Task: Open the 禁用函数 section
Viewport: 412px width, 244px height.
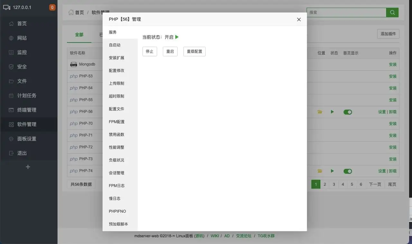Action: (x=120, y=134)
